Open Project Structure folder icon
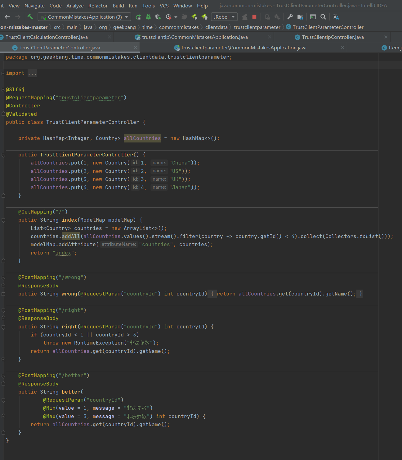This screenshot has height=460, width=402. (300, 17)
